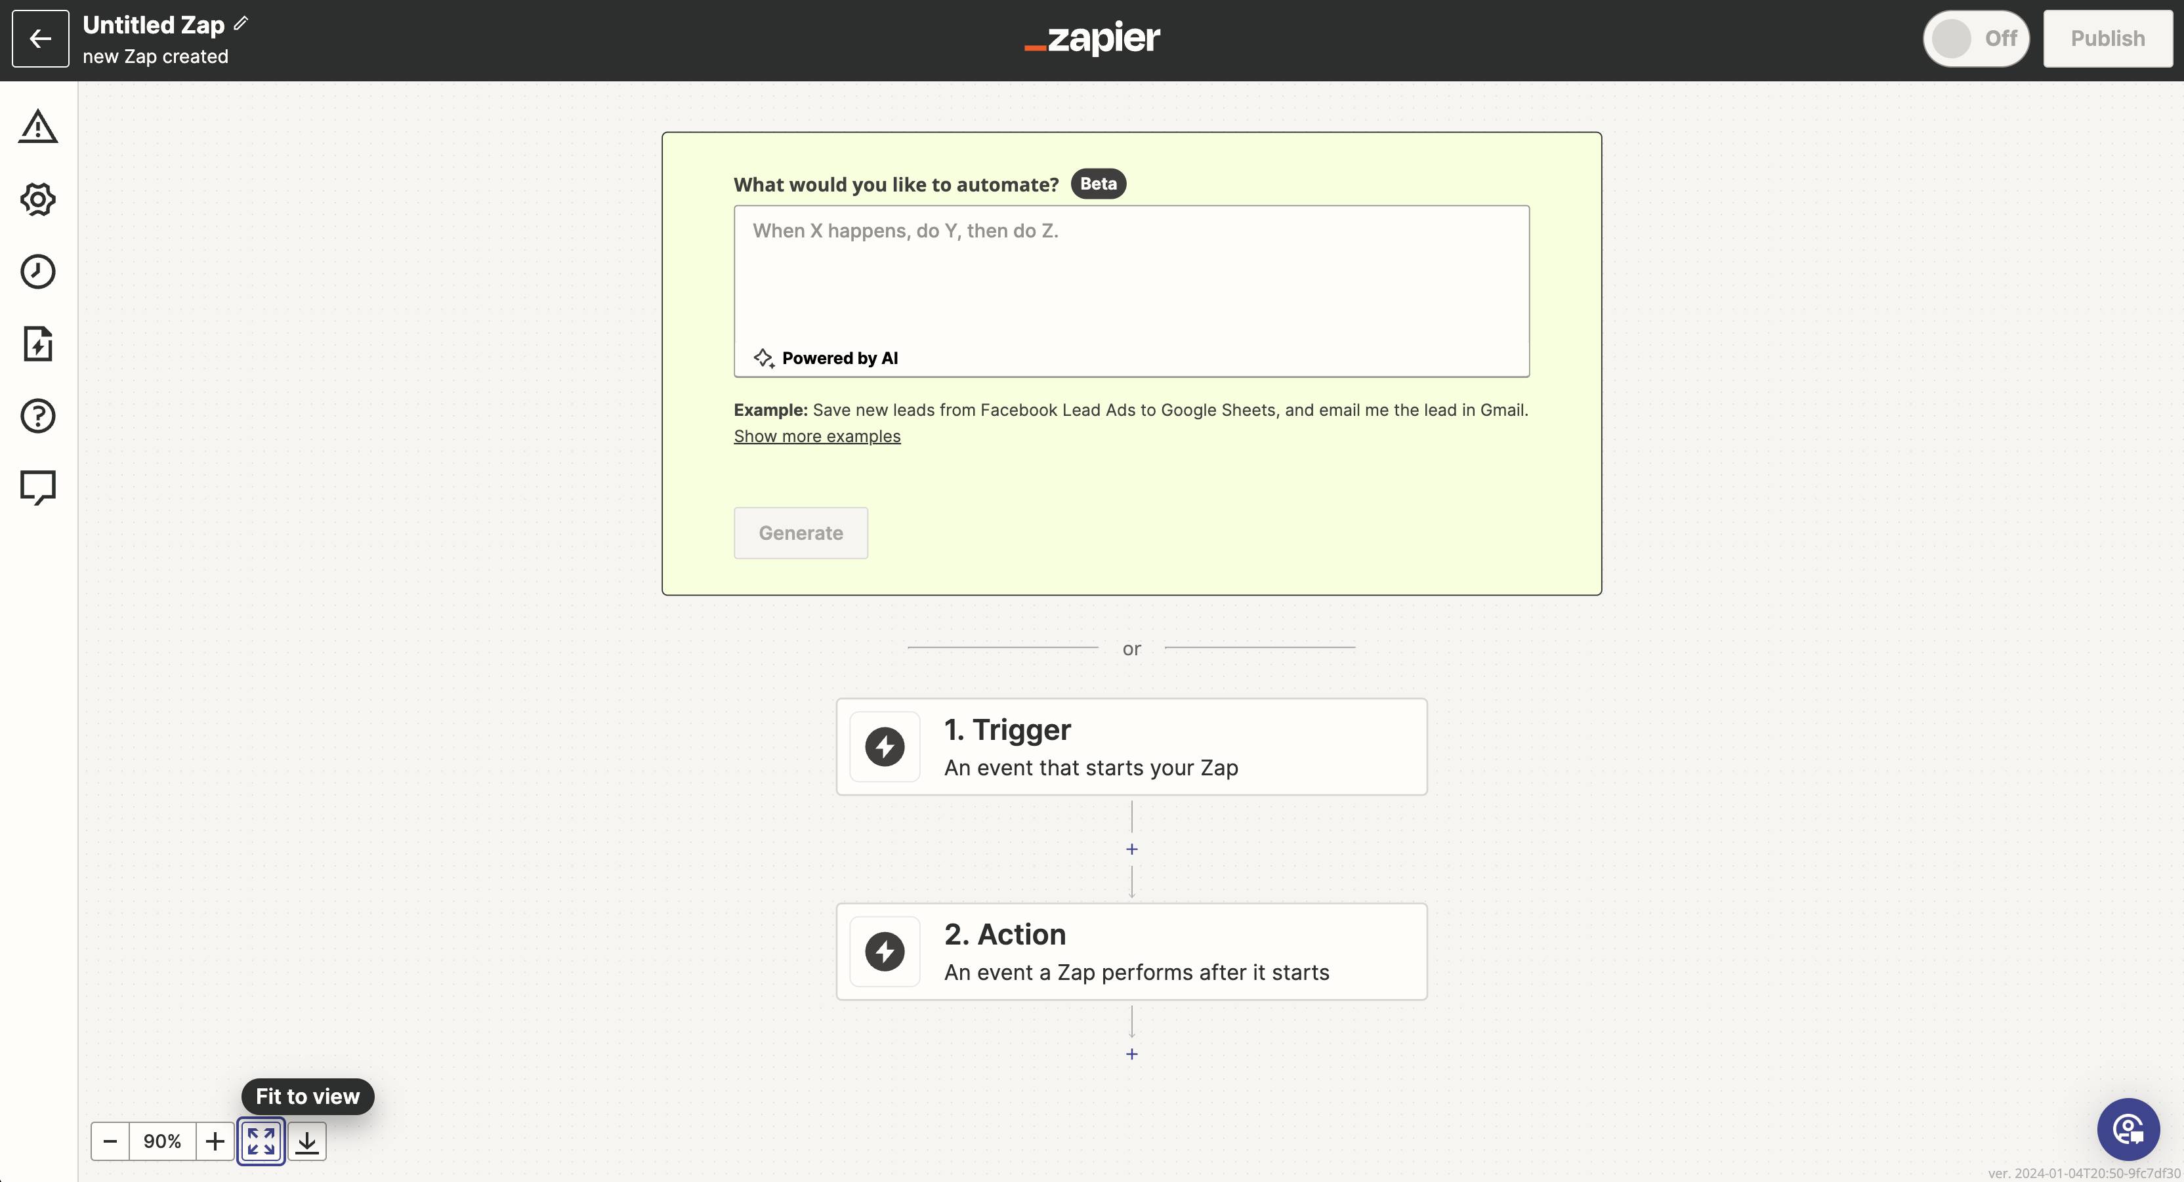Viewport: 2184px width, 1182px height.
Task: Click the download/export icon at bottom
Action: (x=306, y=1141)
